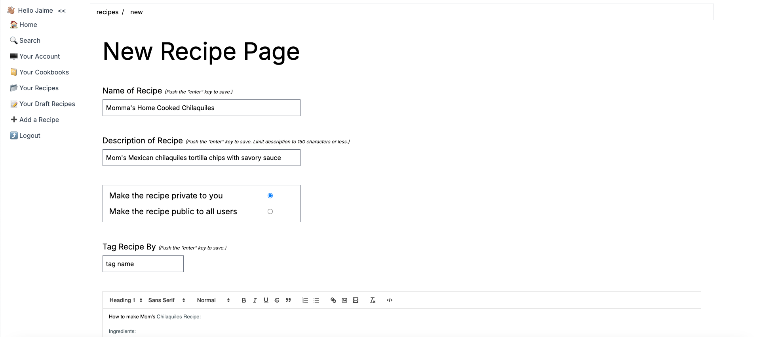The height and width of the screenshot is (337, 759).
Task: Insert an image into the recipe
Action: pyautogui.click(x=344, y=300)
